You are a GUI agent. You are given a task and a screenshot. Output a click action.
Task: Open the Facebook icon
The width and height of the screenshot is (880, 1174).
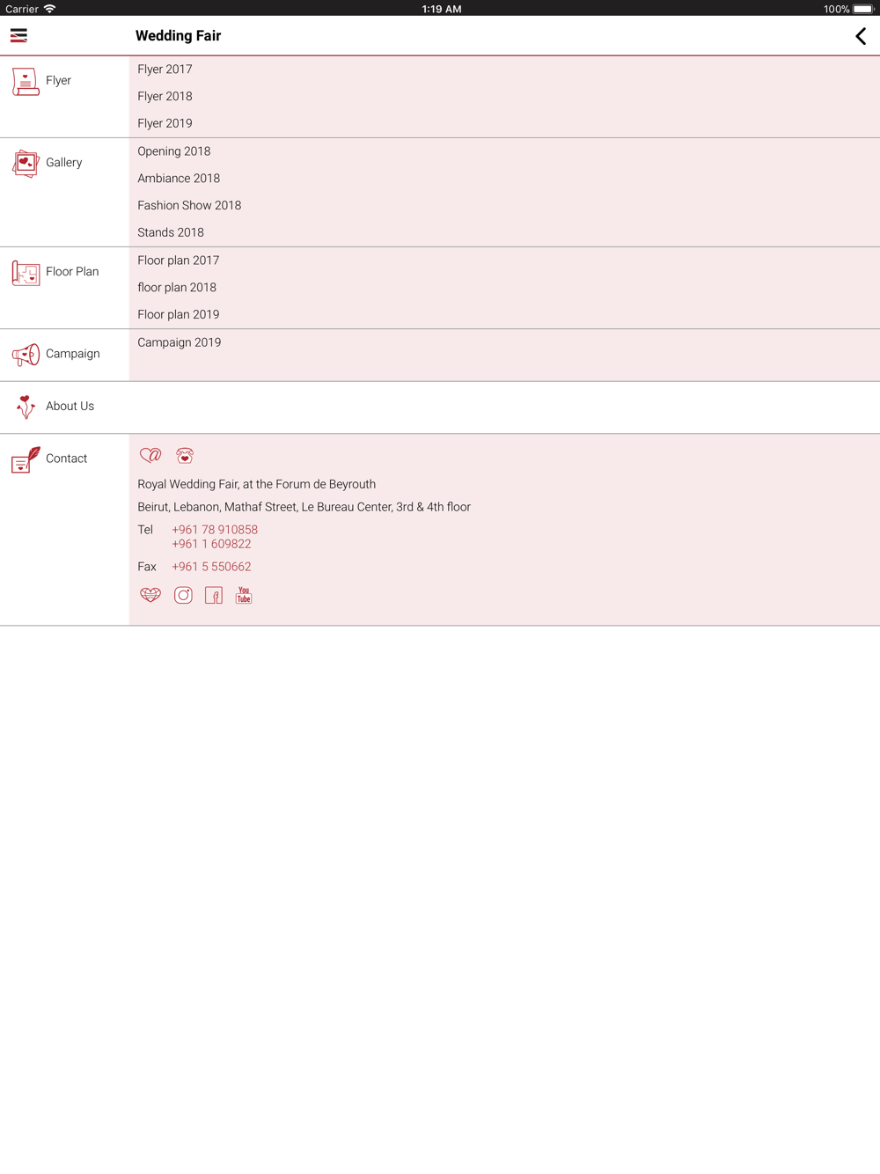pos(214,596)
